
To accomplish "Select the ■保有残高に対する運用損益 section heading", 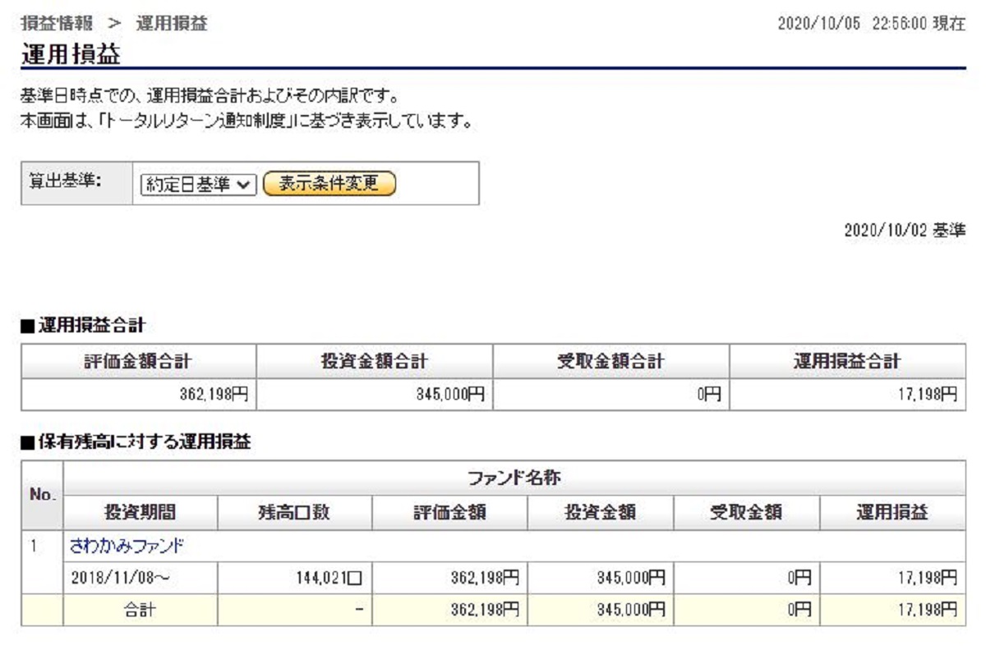I will 135,442.
